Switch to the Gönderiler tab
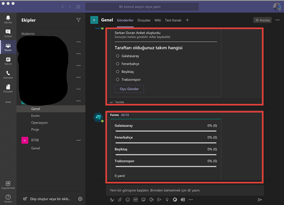This screenshot has height=205, width=284. click(x=125, y=20)
